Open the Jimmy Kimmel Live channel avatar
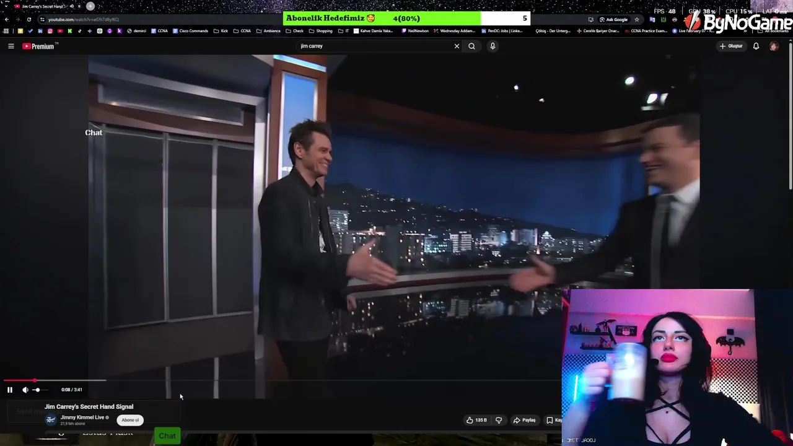The width and height of the screenshot is (793, 446). (51, 419)
